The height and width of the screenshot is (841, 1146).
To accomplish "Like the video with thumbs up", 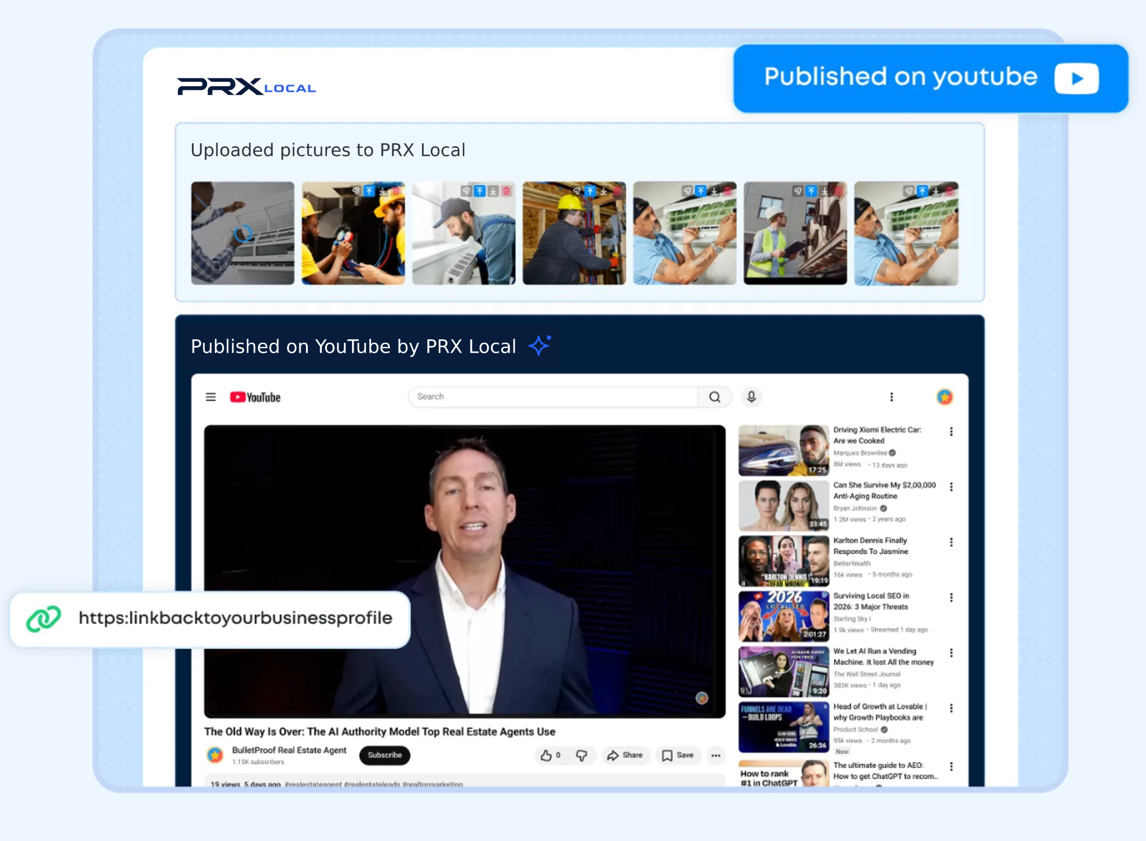I will (x=551, y=755).
